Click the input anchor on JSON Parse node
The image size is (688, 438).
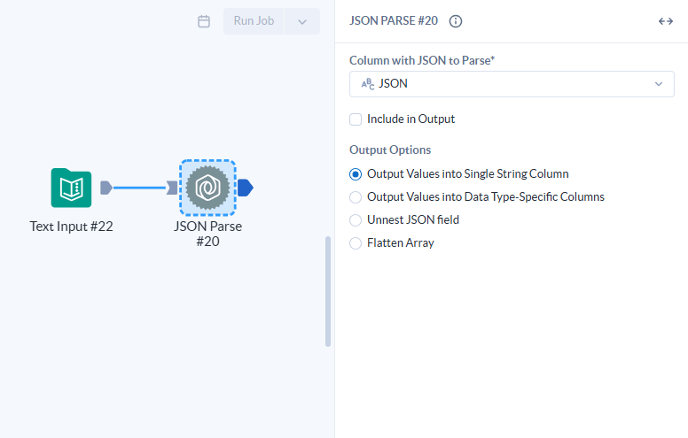tap(172, 188)
